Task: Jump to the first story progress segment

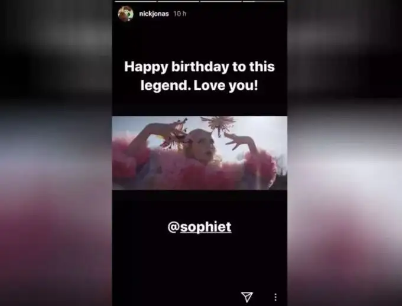Action: tap(135, 1)
